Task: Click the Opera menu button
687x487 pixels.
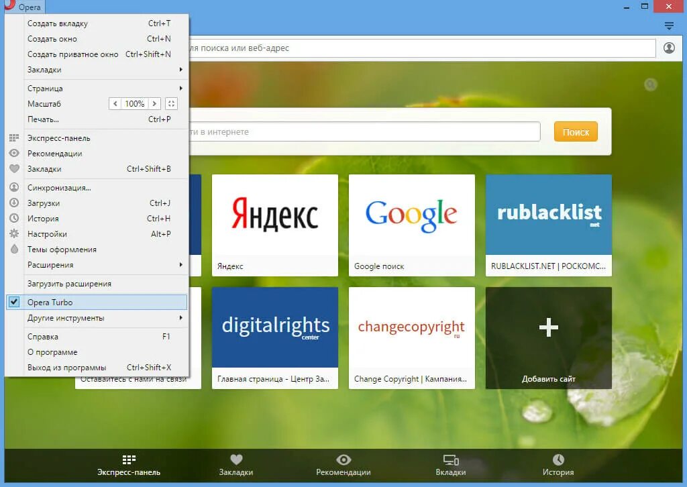Action: [x=23, y=7]
